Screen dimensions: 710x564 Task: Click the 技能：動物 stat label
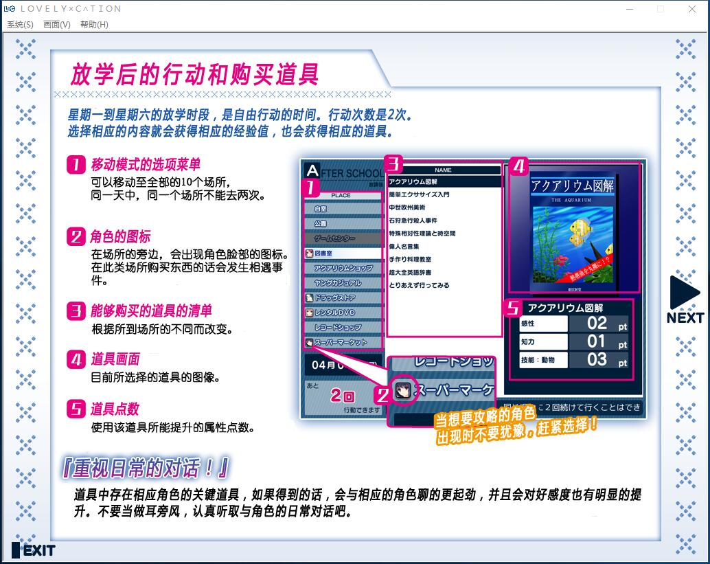tap(543, 360)
